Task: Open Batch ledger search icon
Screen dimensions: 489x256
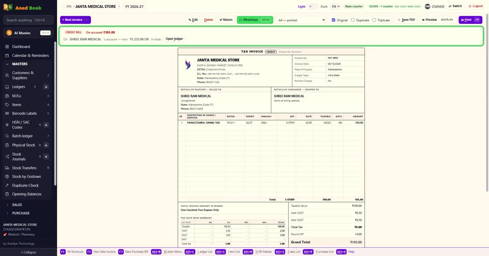Action: tap(7, 136)
